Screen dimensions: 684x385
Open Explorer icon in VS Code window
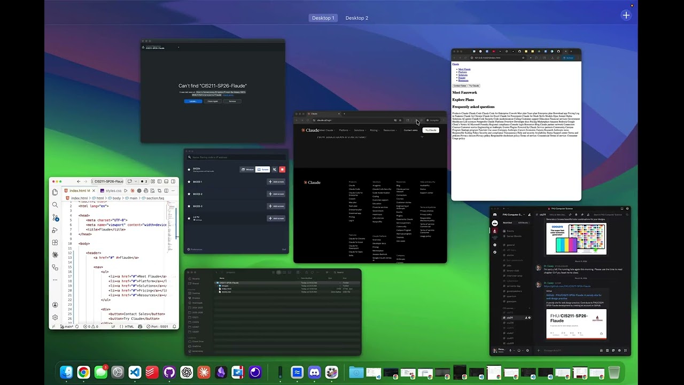pyautogui.click(x=55, y=192)
